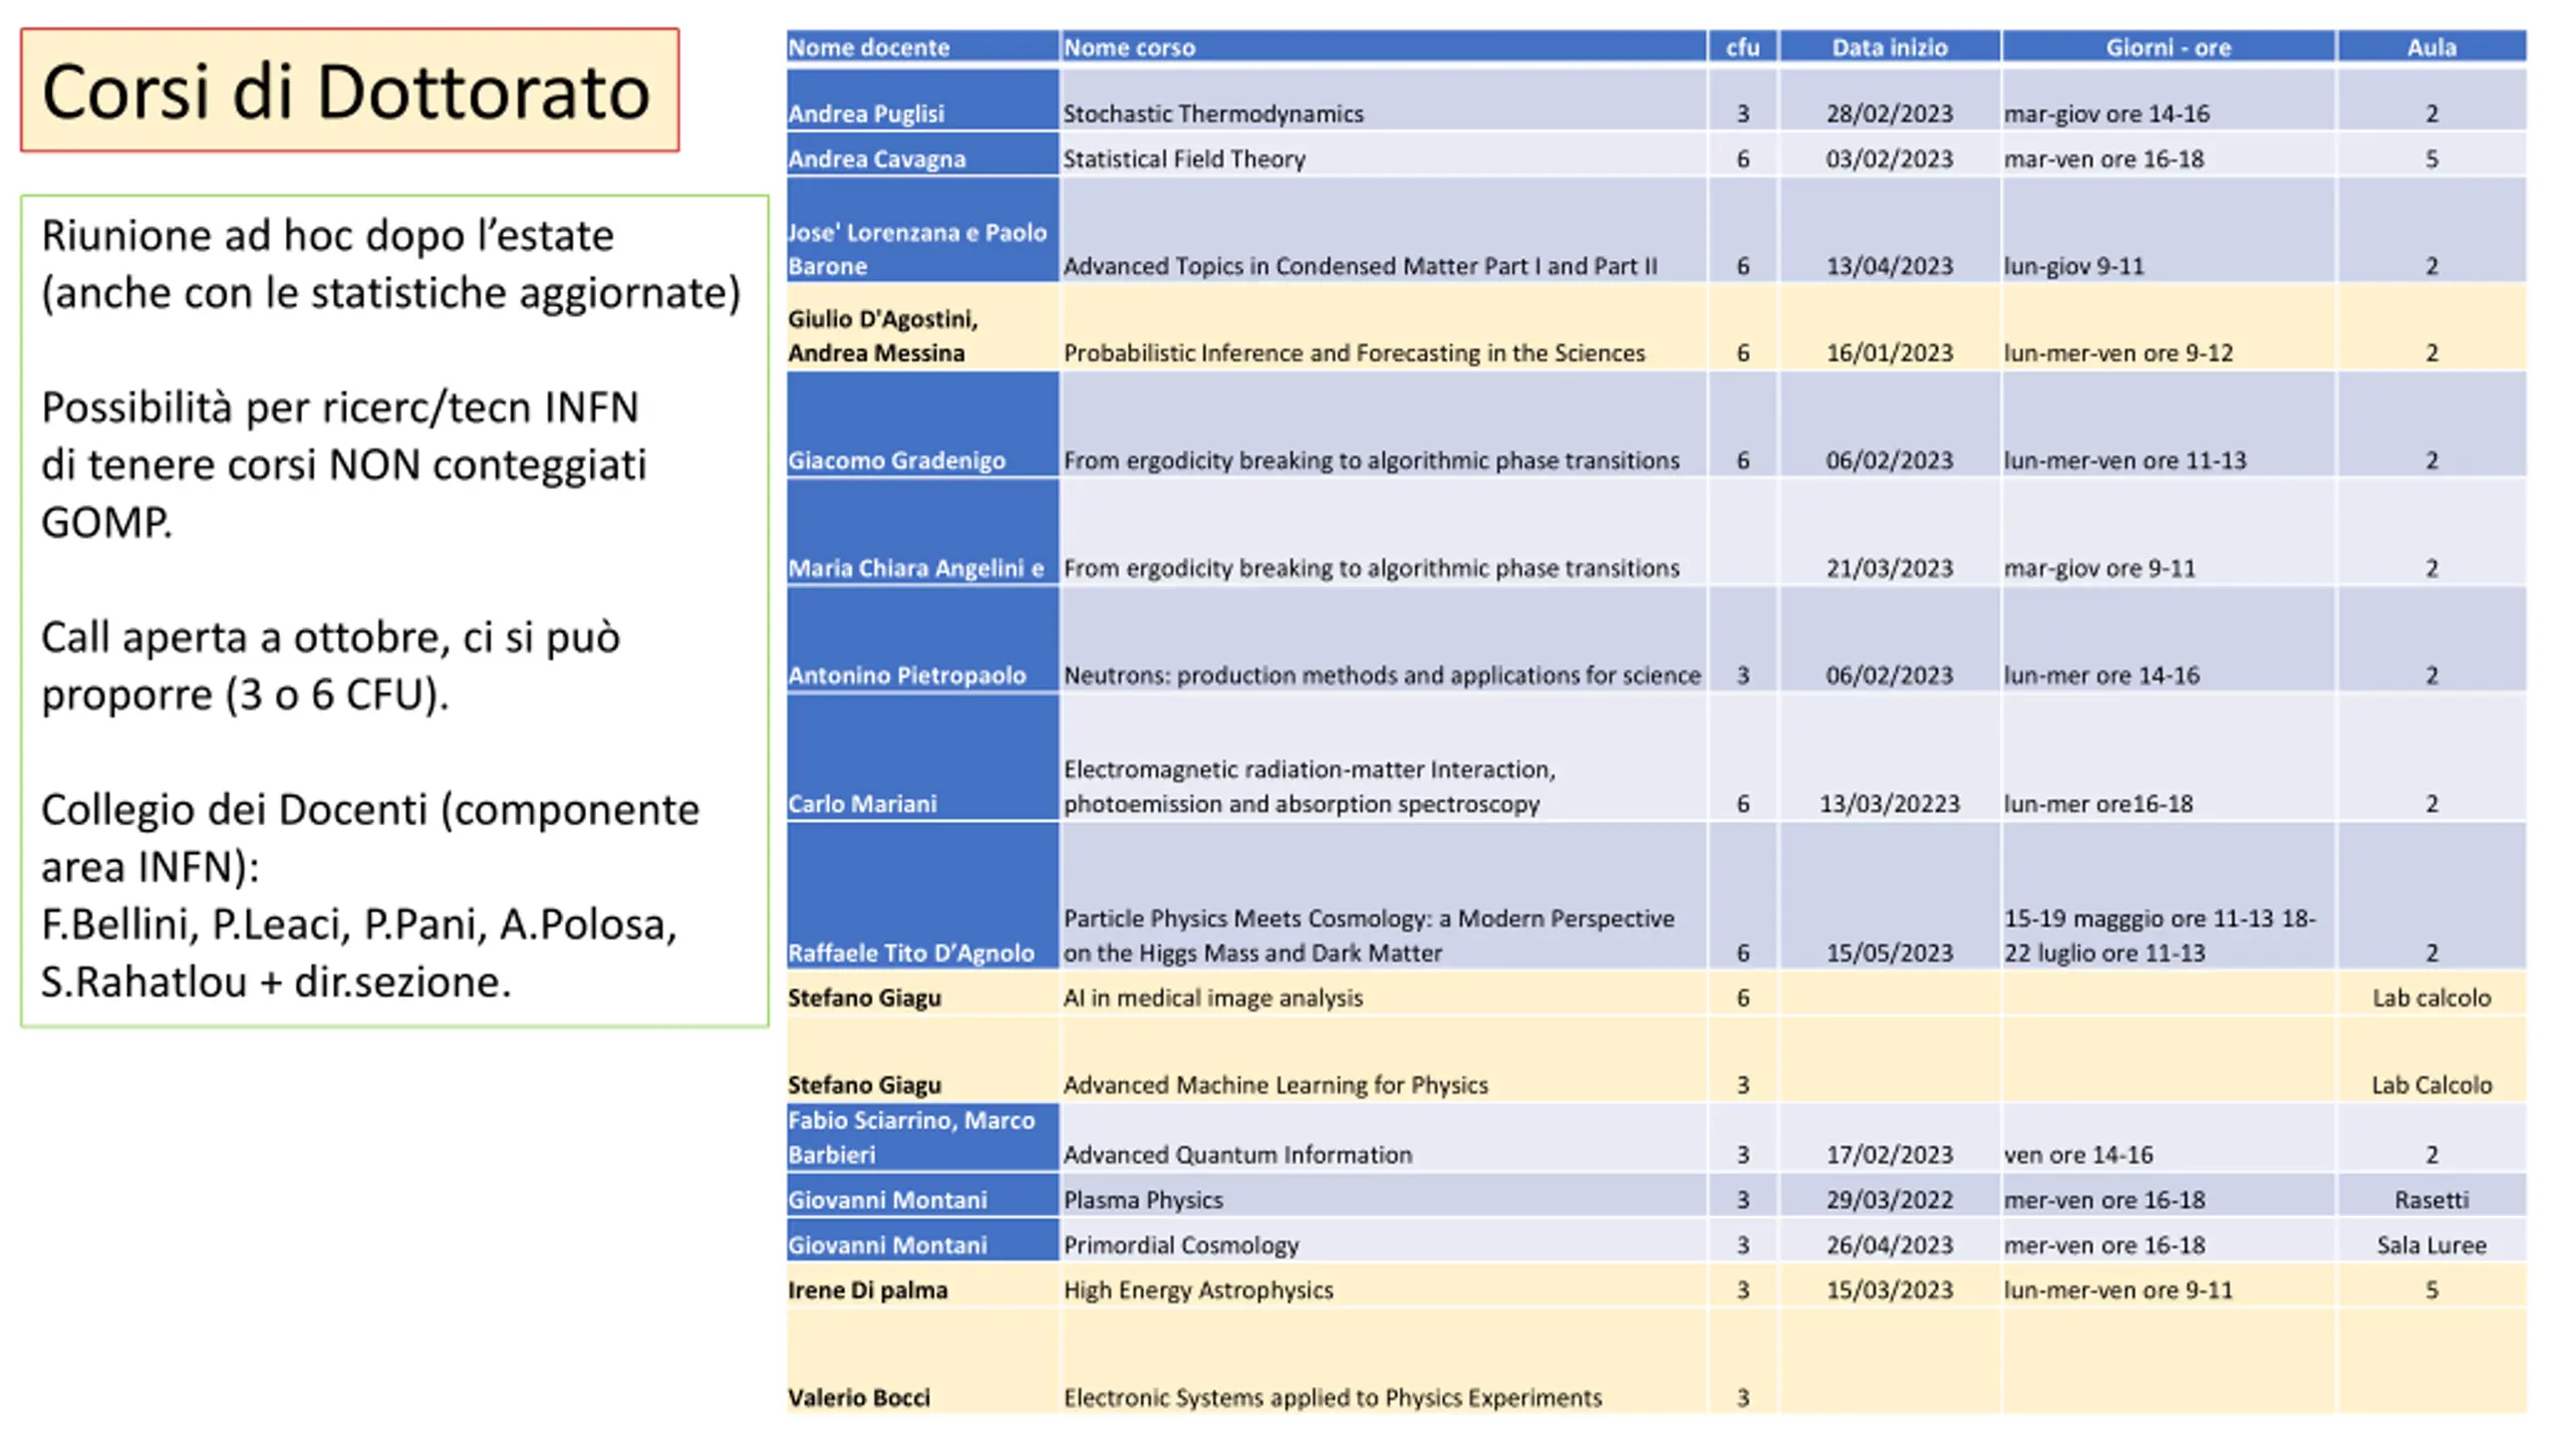Click the Giacomo Gradenigo teacher cell
This screenshot has height=1435, width=2551.
tap(897, 459)
